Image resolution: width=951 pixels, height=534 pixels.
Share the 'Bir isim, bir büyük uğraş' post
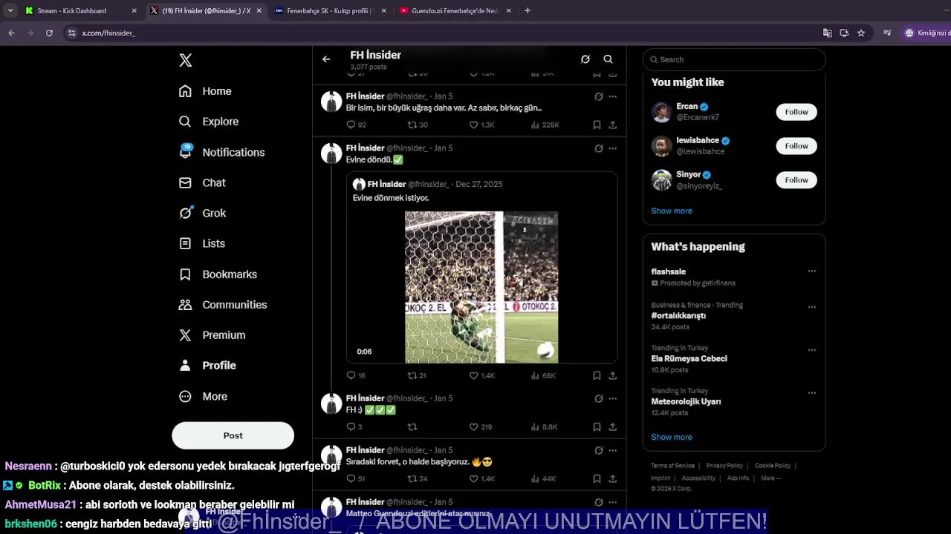613,125
